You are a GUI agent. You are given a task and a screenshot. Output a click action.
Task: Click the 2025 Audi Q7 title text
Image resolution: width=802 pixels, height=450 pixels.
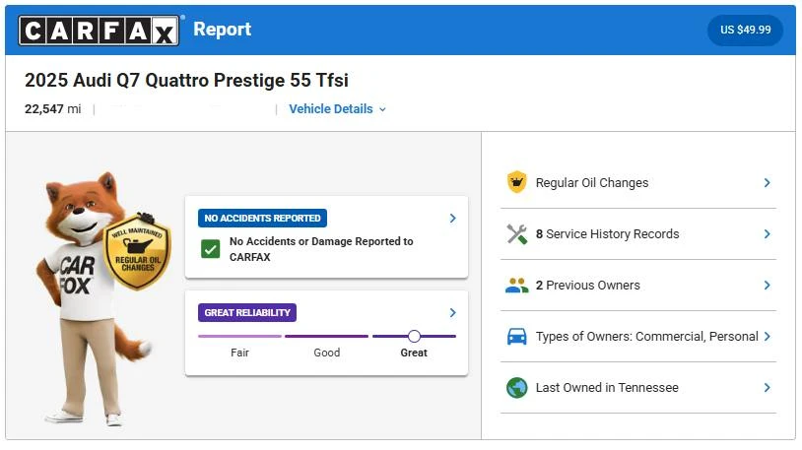click(186, 81)
